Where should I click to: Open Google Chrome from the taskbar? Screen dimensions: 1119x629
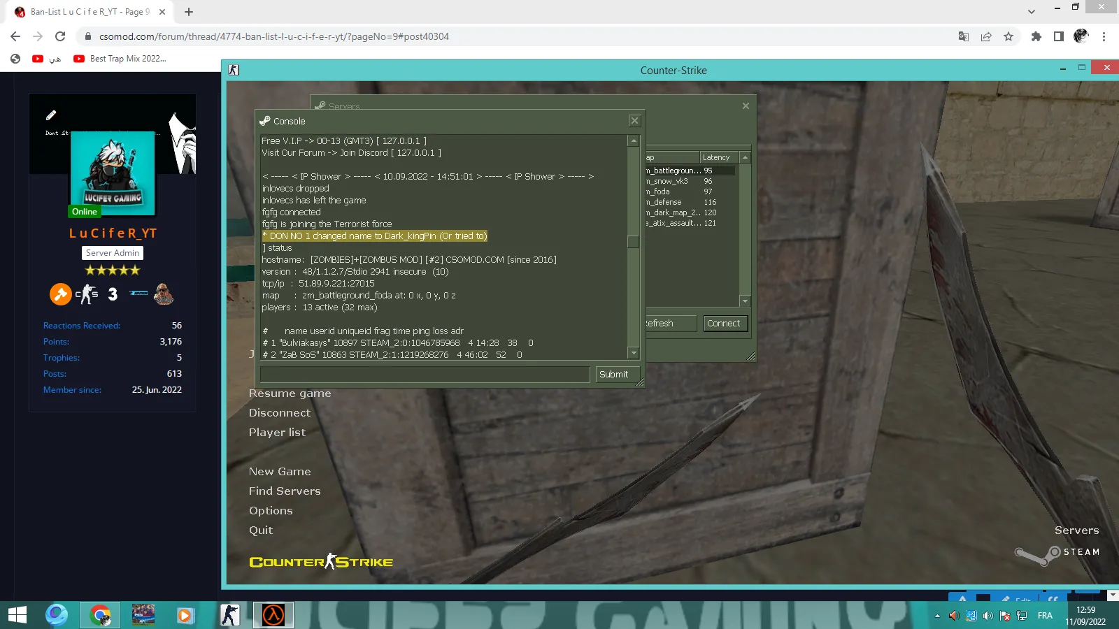[101, 615]
